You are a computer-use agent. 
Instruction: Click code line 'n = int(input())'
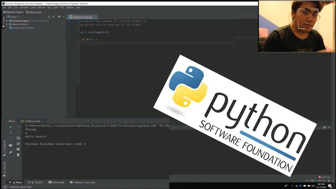[95, 32]
